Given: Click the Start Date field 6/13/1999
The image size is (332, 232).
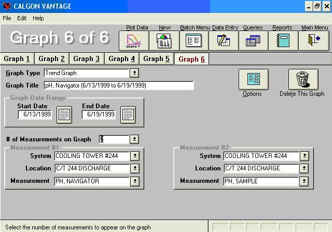Looking at the screenshot, I should pos(35,115).
